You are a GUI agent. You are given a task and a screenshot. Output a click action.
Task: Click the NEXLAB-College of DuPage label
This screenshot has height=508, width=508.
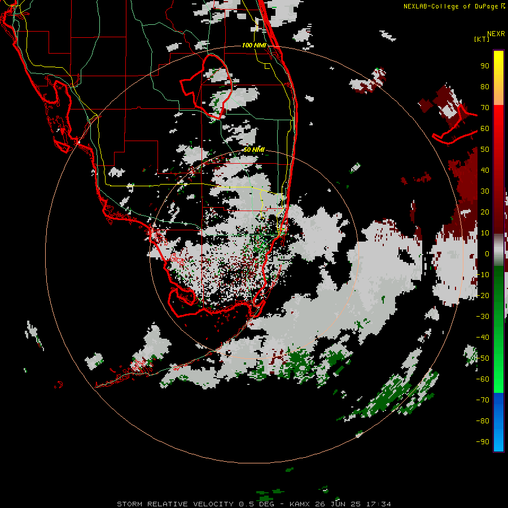(454, 6)
